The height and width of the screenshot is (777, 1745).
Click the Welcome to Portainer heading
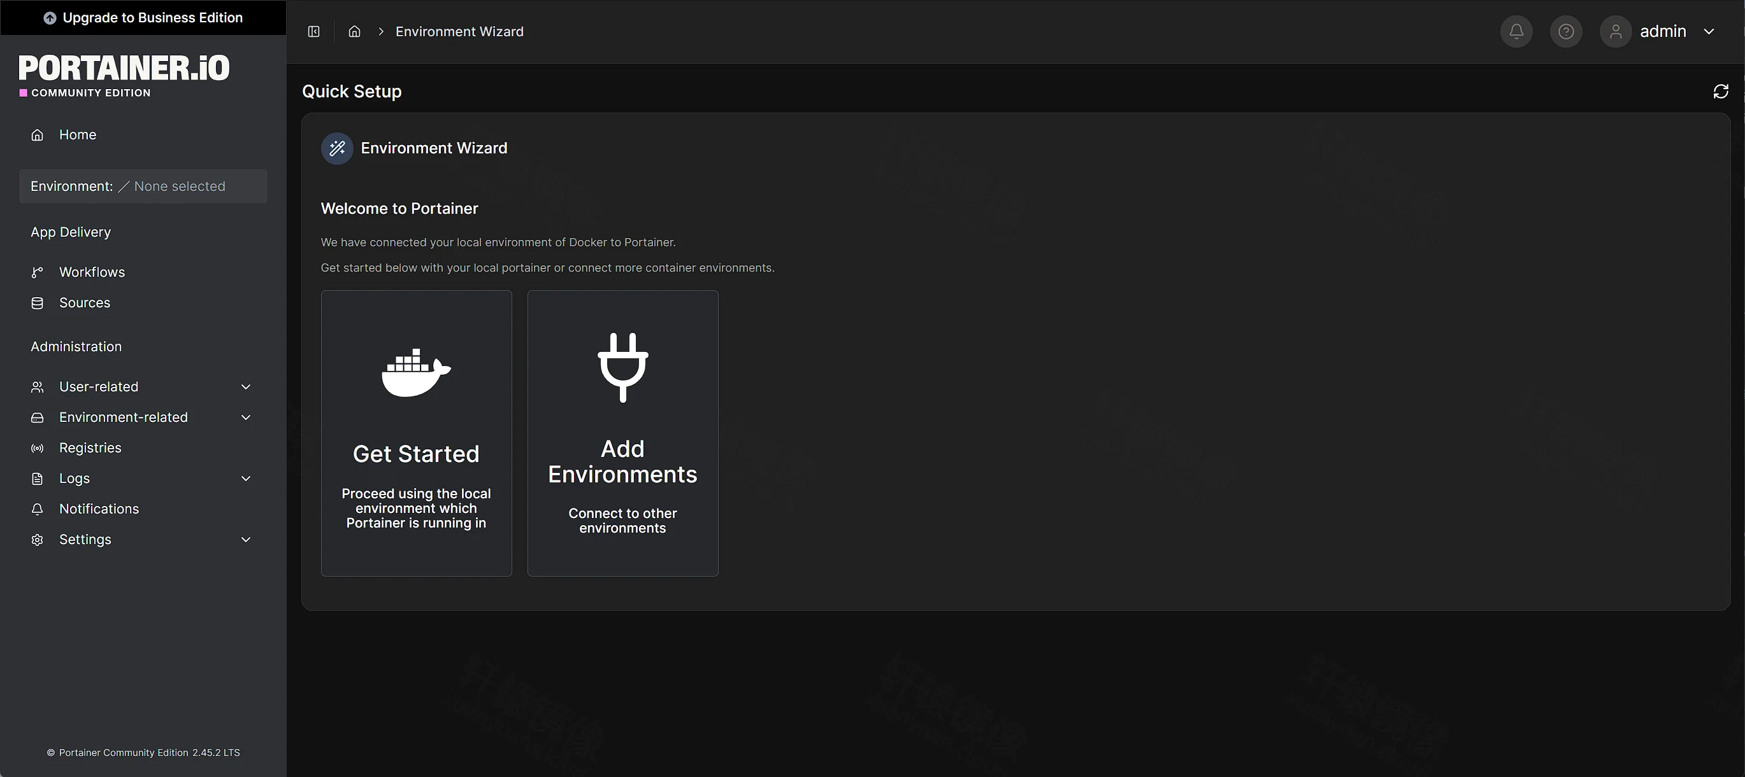(x=399, y=209)
